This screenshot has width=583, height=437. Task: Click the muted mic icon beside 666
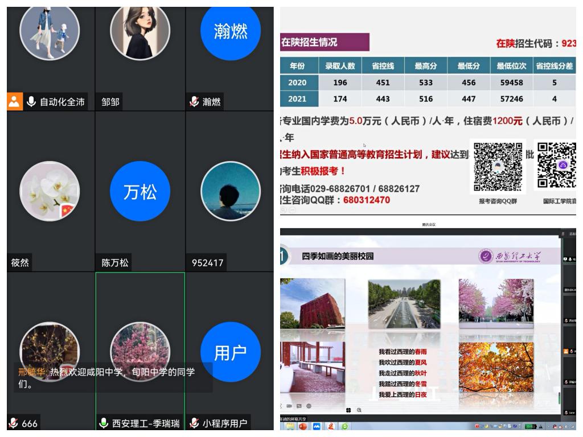(x=13, y=423)
